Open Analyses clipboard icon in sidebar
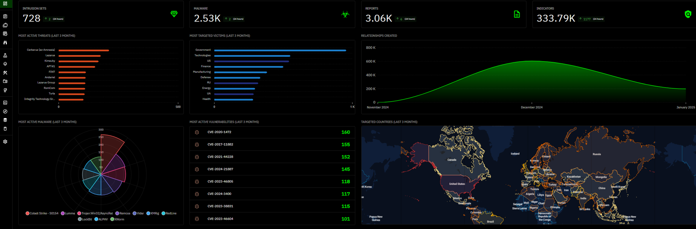The image size is (696, 229). coord(5,16)
